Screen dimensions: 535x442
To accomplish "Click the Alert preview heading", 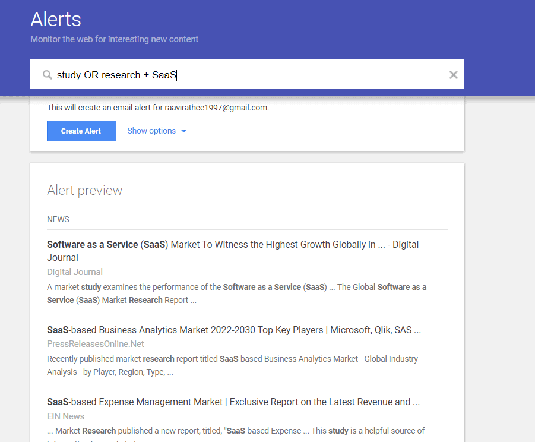I will 85,190.
